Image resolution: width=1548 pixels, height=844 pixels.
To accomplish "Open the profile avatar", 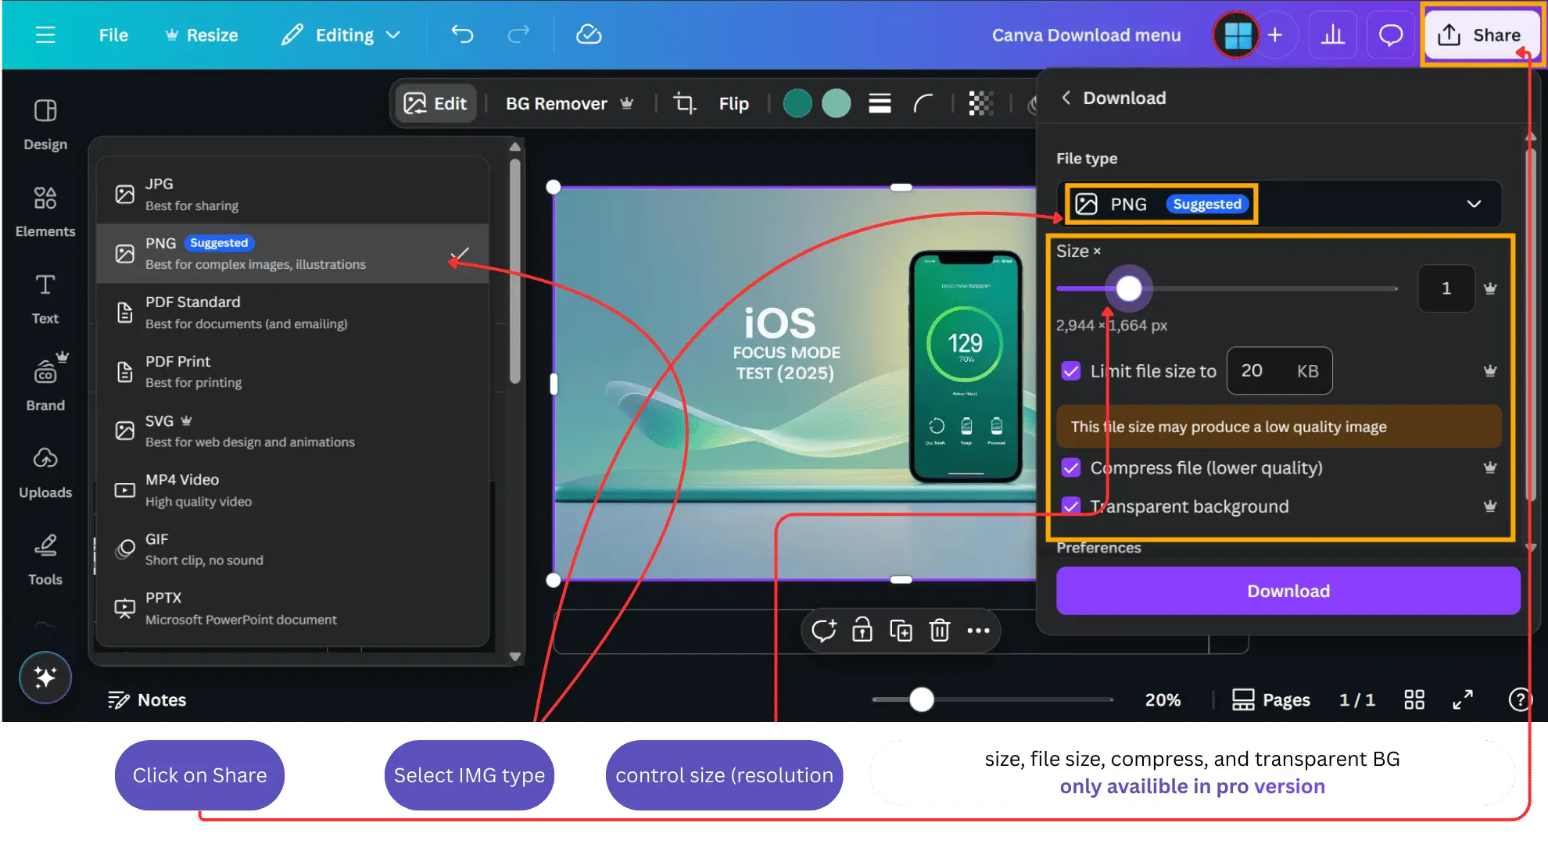I will click(x=1237, y=35).
